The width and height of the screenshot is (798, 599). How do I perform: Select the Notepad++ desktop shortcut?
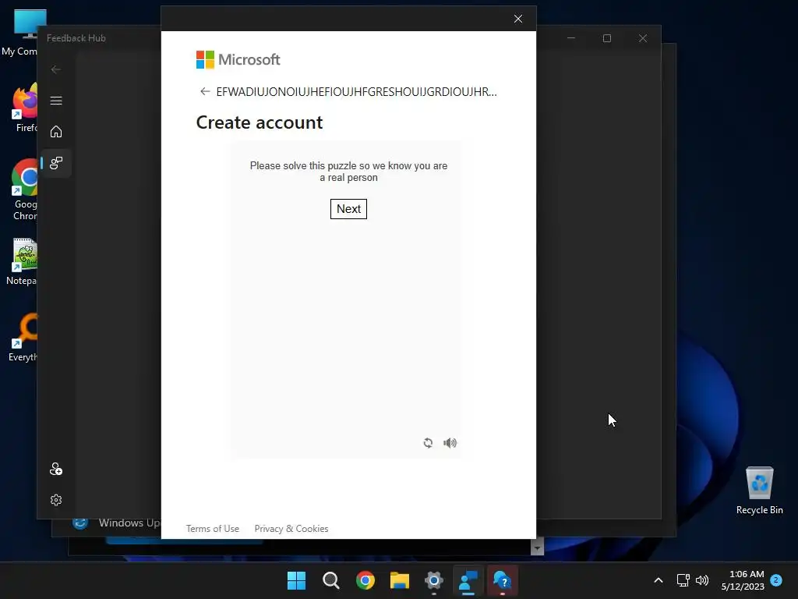click(23, 262)
